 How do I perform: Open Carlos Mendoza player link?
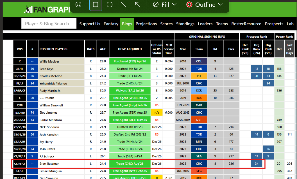click(51, 120)
